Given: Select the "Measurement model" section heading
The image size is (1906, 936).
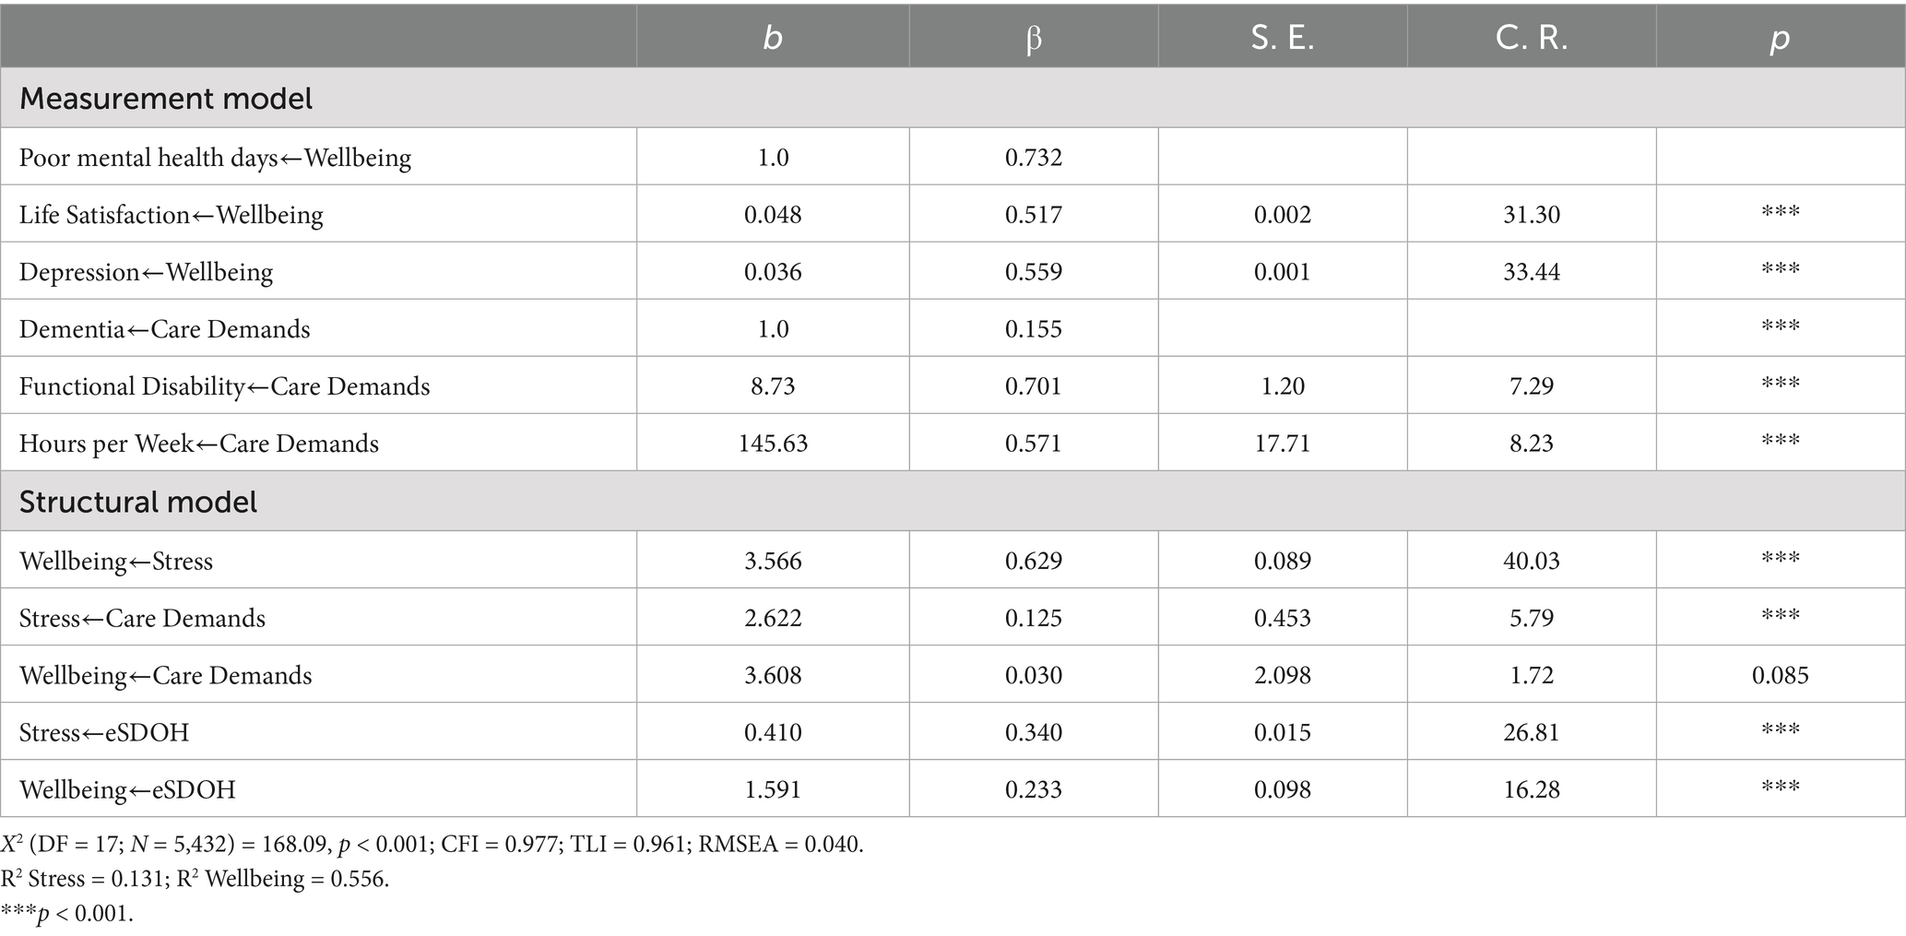Looking at the screenshot, I should (x=166, y=99).
